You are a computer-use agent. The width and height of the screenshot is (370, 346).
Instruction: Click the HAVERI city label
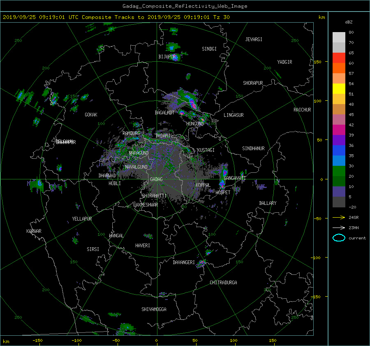coord(143,246)
